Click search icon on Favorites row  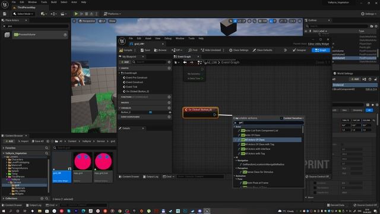[46, 148]
